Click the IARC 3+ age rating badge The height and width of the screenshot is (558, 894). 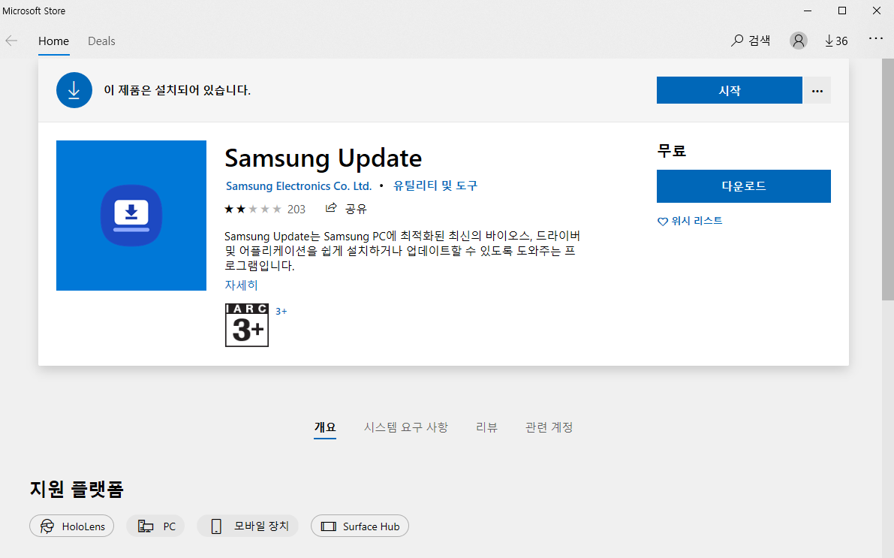246,324
